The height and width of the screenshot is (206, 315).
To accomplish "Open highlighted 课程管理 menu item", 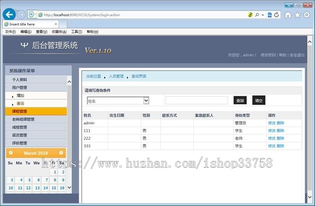I will point(36,111).
